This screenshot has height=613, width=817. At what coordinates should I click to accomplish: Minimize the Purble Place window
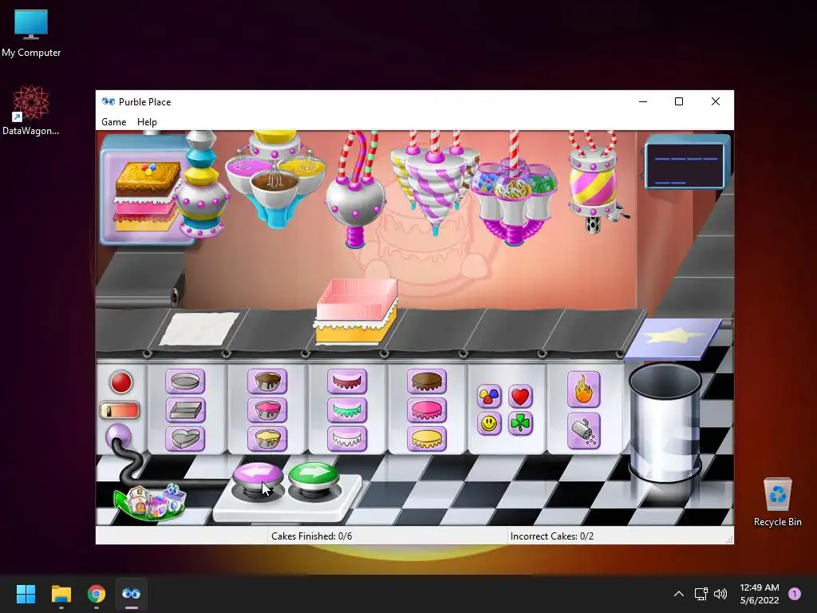643,101
